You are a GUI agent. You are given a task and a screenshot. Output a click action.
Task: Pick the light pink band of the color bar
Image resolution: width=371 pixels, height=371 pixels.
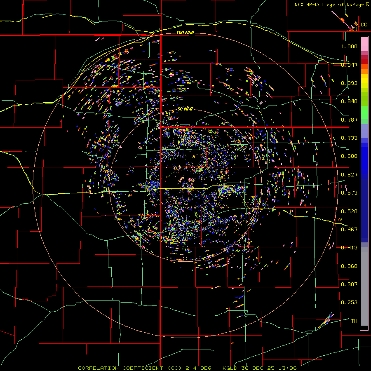pos(364,44)
